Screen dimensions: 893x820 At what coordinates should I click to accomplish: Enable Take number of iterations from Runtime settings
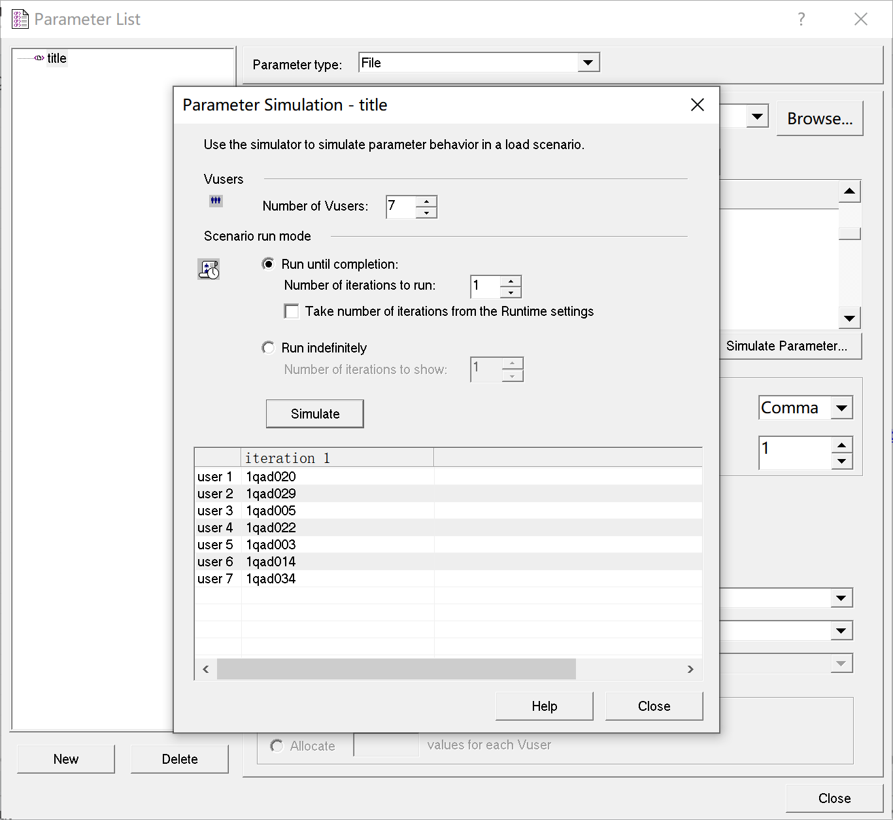coord(292,311)
